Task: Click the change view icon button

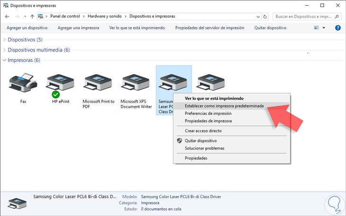Action: pyautogui.click(x=317, y=28)
